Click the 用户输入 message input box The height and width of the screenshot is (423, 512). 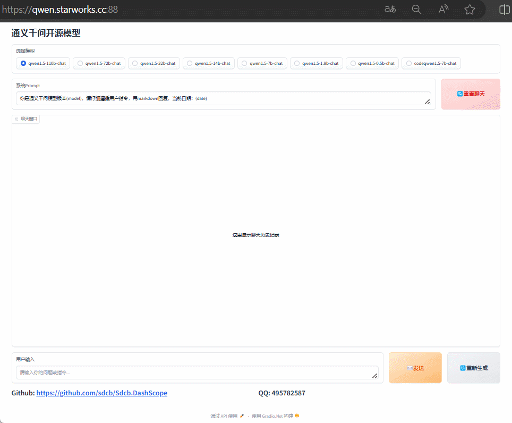[197, 373]
